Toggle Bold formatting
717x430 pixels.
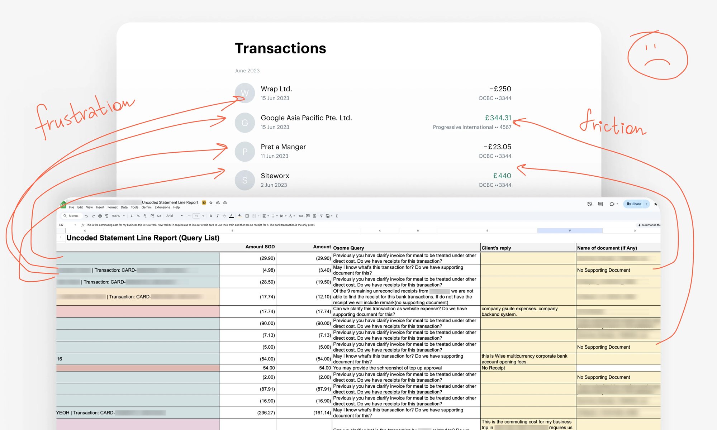click(211, 216)
